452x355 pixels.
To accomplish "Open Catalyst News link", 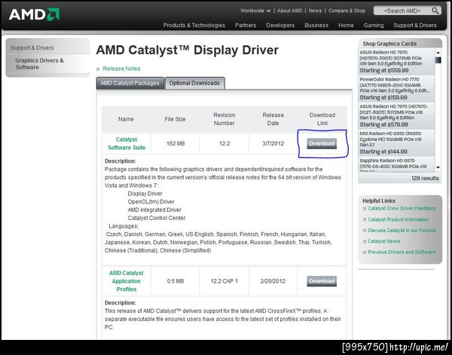I will click(x=383, y=241).
